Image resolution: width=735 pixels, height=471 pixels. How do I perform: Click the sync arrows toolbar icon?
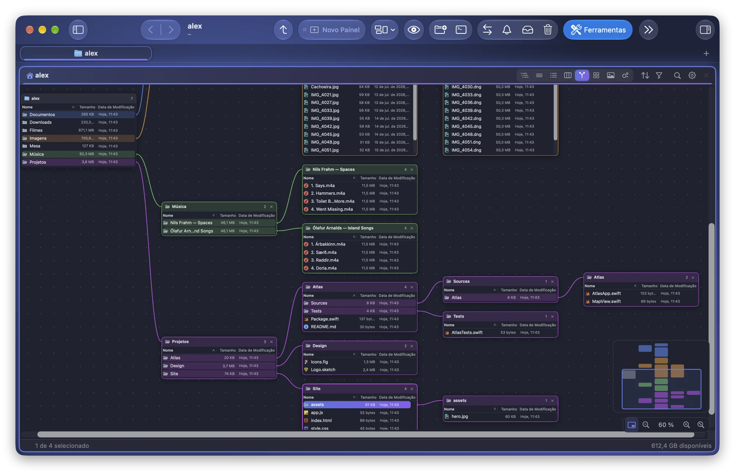(x=487, y=30)
